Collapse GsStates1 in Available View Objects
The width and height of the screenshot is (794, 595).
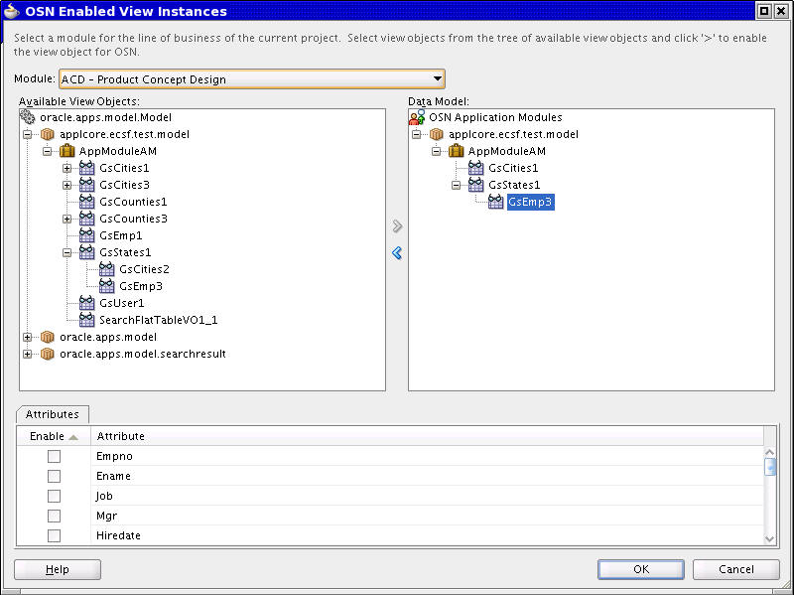(66, 252)
